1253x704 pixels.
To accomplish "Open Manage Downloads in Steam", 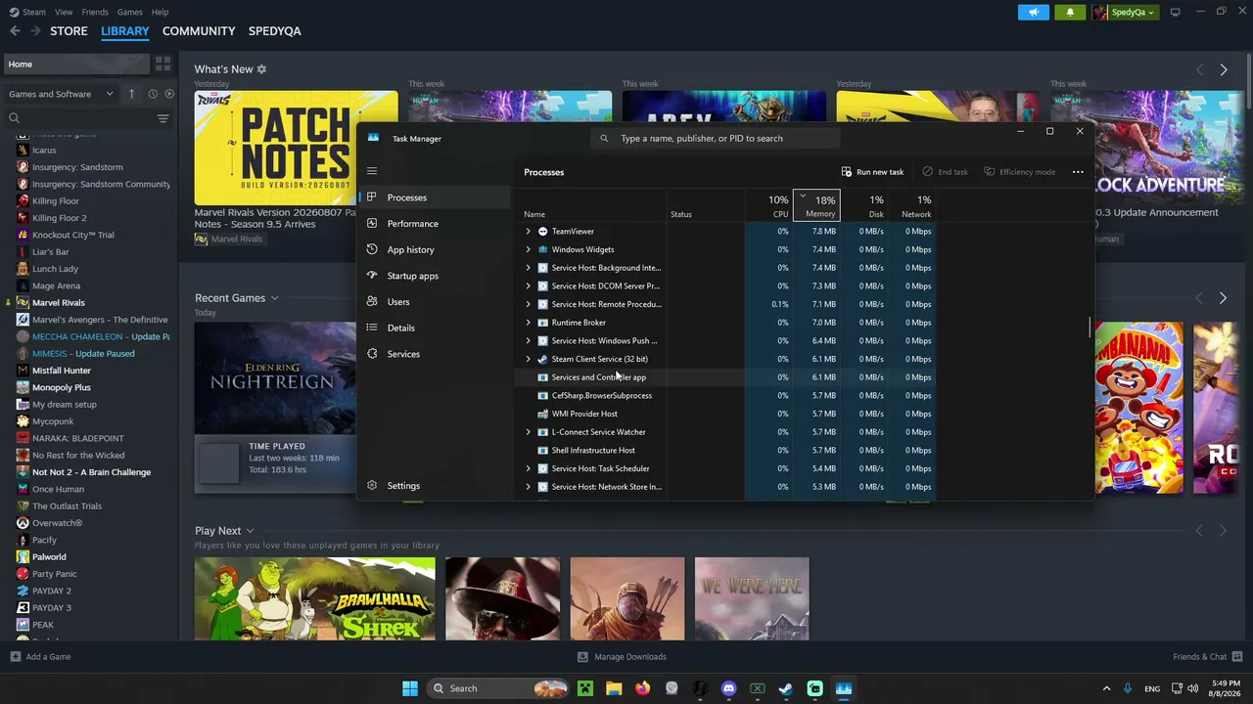I will [x=622, y=657].
